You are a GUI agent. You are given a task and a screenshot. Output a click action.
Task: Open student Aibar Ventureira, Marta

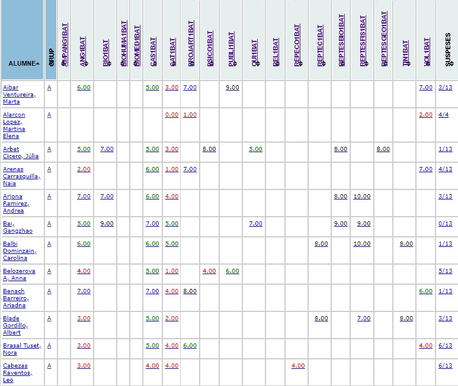pyautogui.click(x=20, y=95)
